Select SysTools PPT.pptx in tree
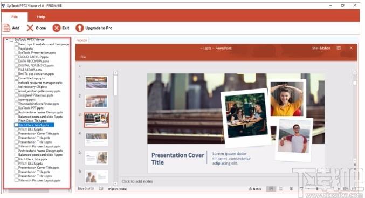 coord(31,108)
